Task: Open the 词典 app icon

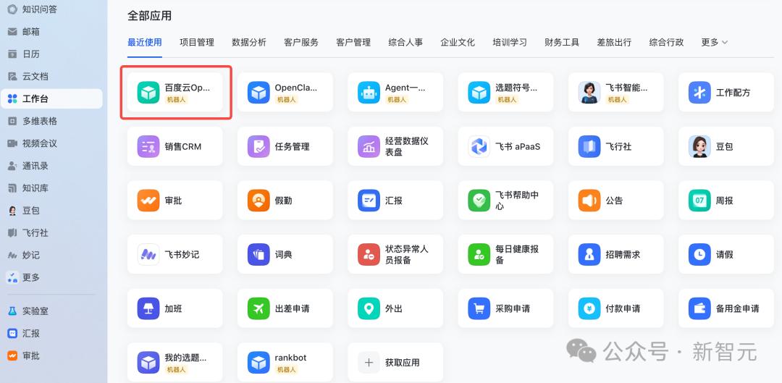Action: [258, 254]
